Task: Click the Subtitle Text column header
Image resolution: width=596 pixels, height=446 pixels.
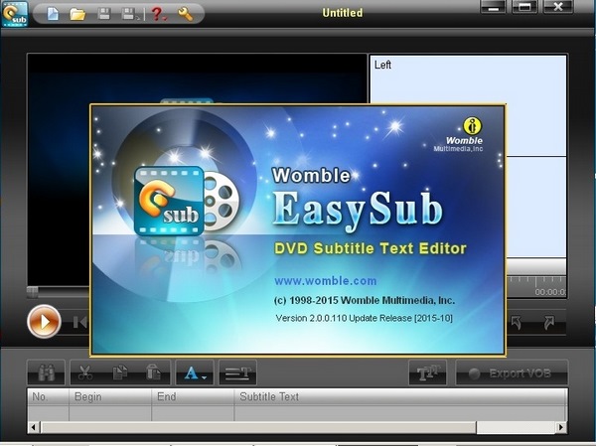Action: click(x=401, y=396)
